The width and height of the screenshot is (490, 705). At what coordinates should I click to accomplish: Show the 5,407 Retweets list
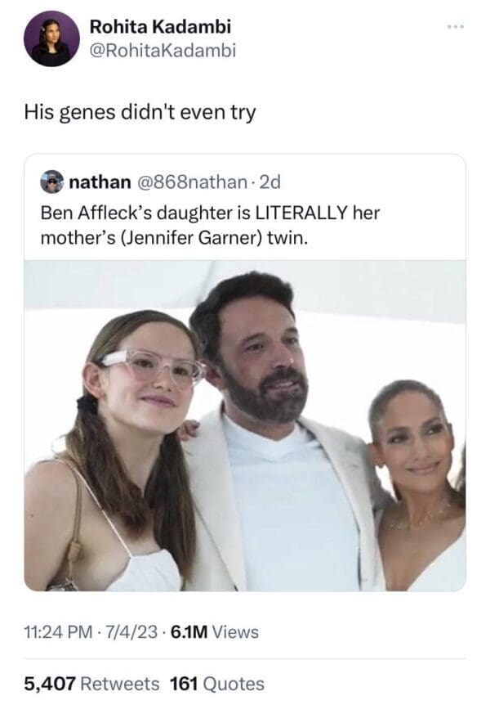[91, 684]
